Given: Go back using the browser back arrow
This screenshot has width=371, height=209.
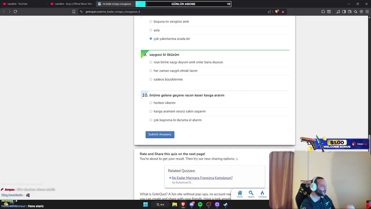Looking at the screenshot, I should point(4,12).
